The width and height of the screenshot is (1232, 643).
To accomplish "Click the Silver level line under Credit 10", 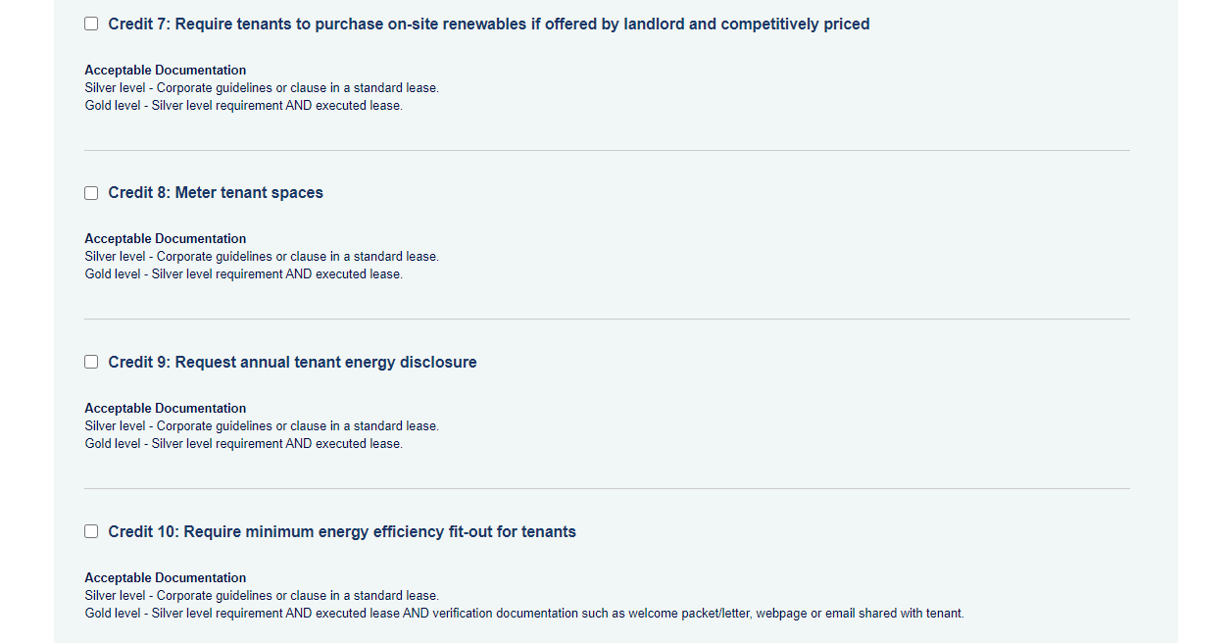I will pyautogui.click(x=262, y=596).
